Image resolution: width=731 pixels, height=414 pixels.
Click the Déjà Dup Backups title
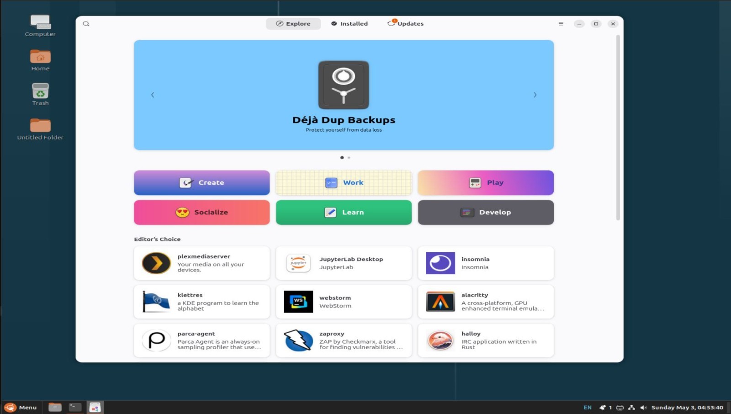(344, 120)
